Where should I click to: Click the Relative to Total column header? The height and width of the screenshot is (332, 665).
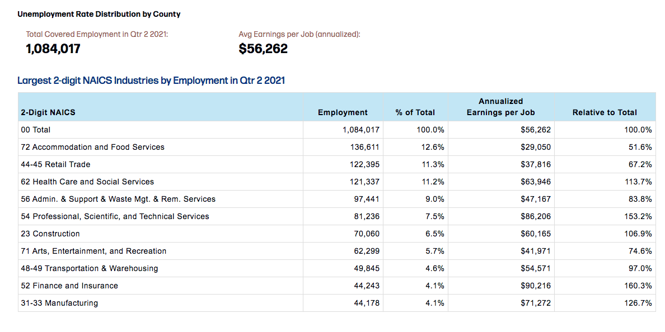[x=605, y=113]
